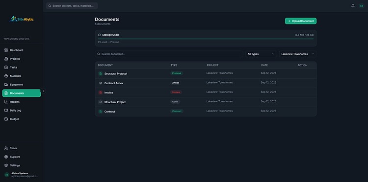This screenshot has height=182, width=368.
Task: Go to Daily Log
Action: pos(22,111)
